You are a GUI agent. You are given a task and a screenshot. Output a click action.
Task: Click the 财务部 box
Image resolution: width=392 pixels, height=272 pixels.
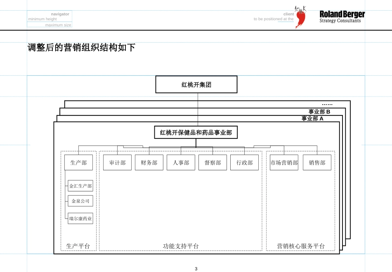tap(149, 162)
